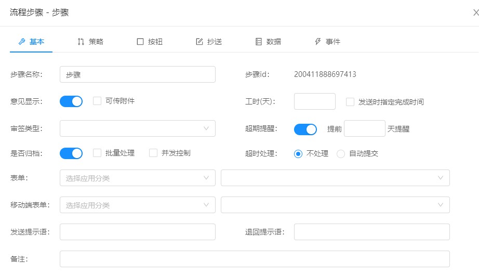Click the edit icon on 抄送 tab
The image size is (479, 274).
tap(199, 42)
